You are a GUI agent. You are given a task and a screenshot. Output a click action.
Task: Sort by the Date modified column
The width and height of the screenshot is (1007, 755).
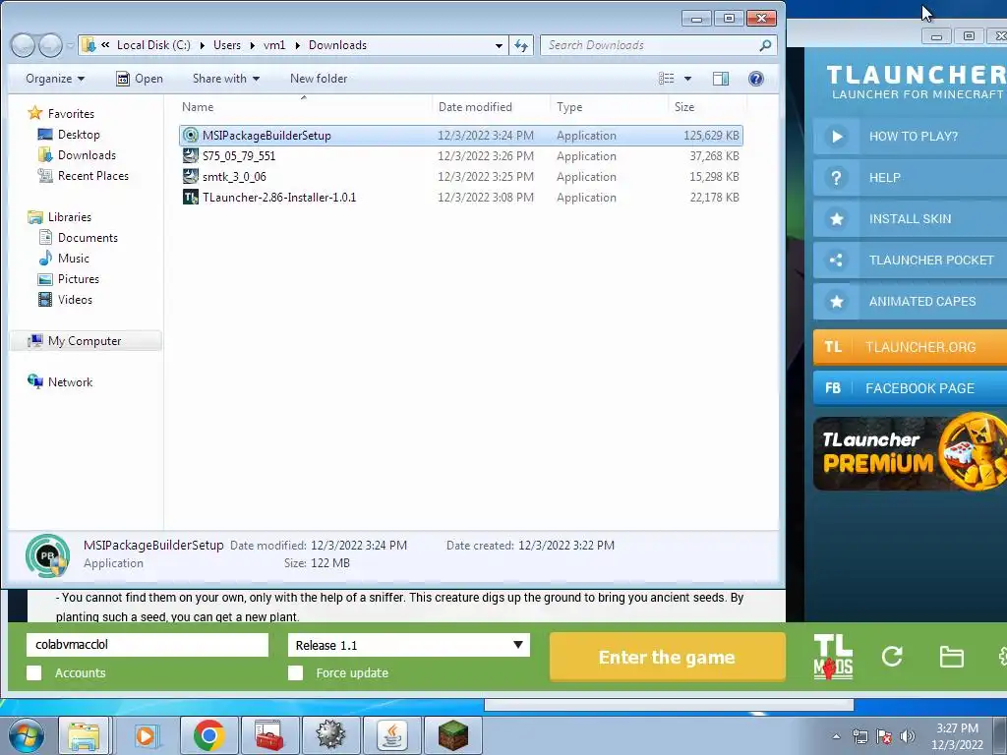[492, 107]
